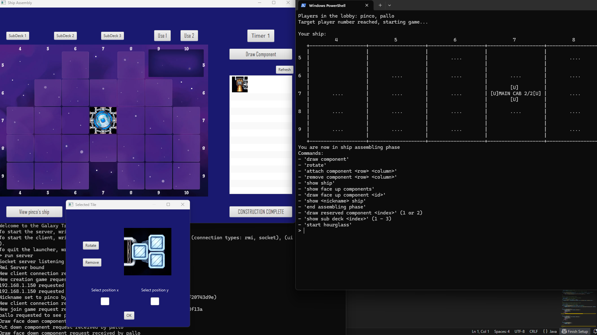This screenshot has width=597, height=335.
Task: Start Timer 1
Action: tap(261, 36)
